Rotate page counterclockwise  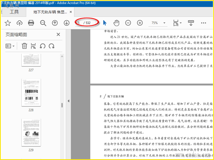tap(43, 46)
